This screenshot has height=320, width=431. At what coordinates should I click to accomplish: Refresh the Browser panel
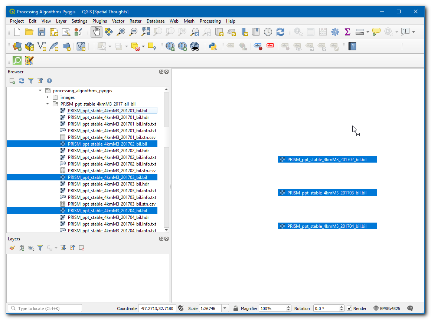coord(22,81)
